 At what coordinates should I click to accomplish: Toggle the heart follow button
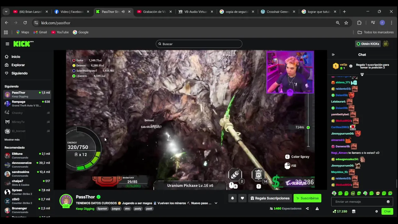(242, 198)
